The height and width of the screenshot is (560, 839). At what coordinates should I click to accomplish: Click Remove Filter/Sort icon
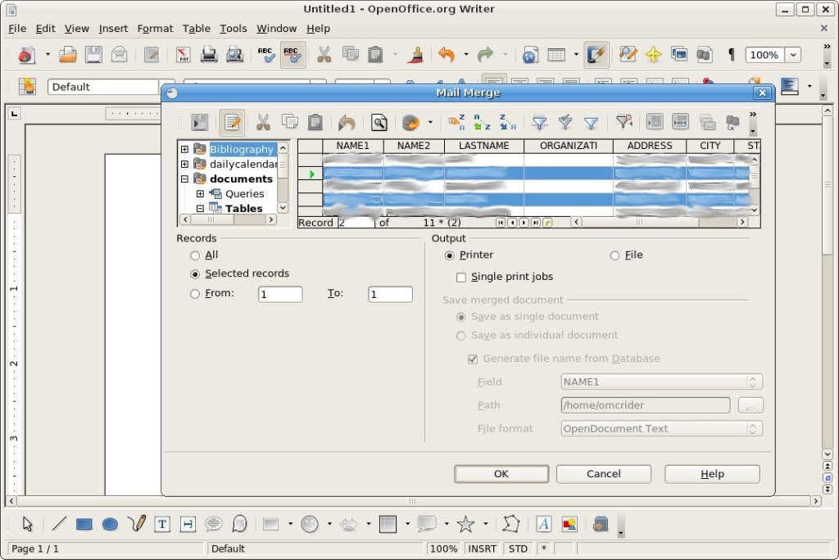point(624,123)
